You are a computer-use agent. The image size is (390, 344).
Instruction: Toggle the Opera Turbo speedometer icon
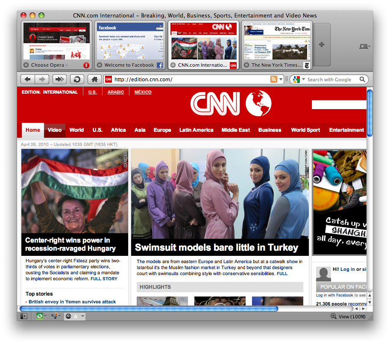68,316
